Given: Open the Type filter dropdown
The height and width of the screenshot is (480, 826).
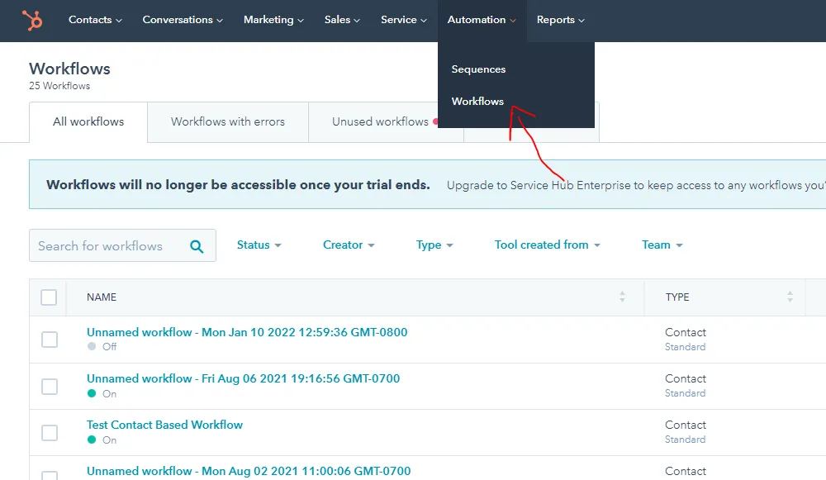Looking at the screenshot, I should pos(434,245).
